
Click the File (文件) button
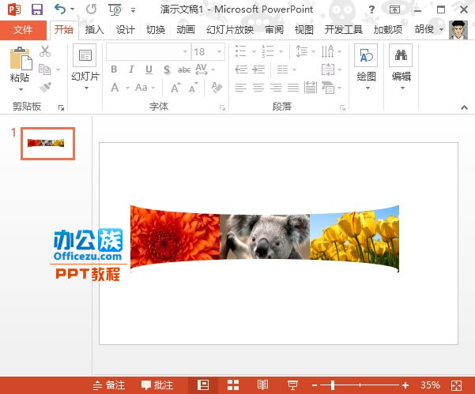[x=23, y=30]
